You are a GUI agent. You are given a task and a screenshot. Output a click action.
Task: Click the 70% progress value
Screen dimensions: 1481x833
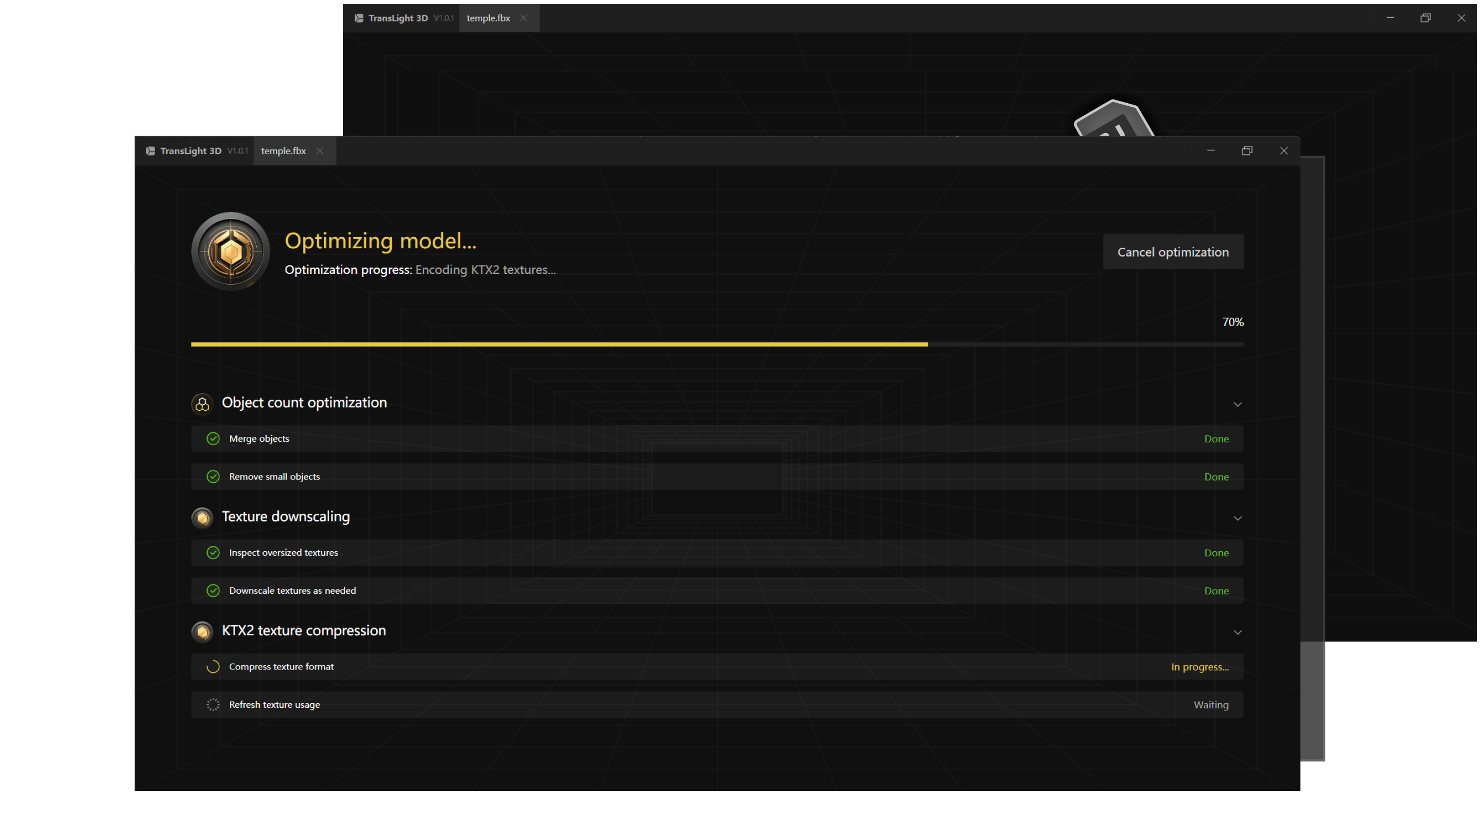[x=1233, y=322]
